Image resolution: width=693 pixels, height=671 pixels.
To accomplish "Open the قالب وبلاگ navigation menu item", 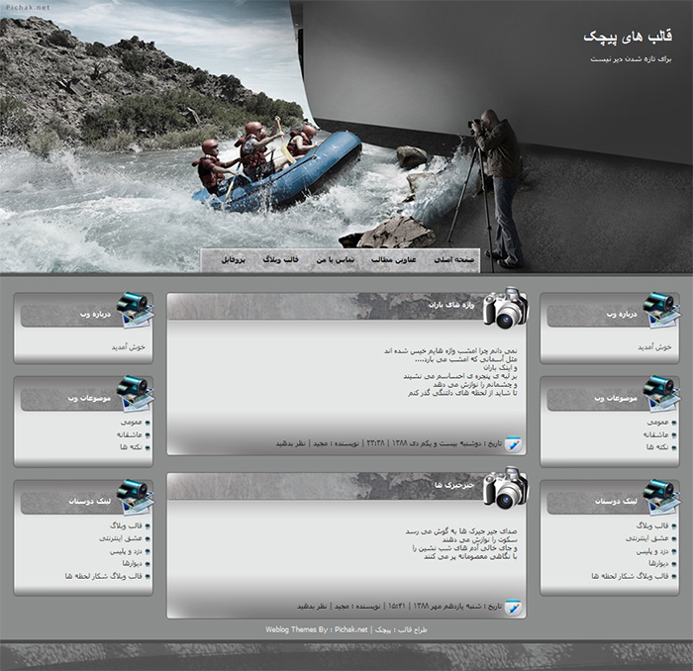I will tap(280, 259).
